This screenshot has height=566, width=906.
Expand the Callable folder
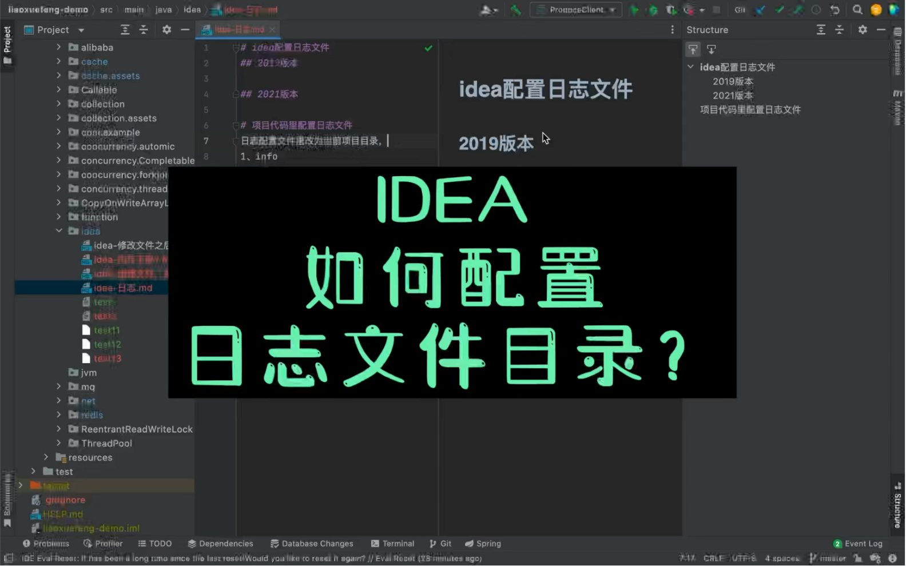click(x=58, y=90)
